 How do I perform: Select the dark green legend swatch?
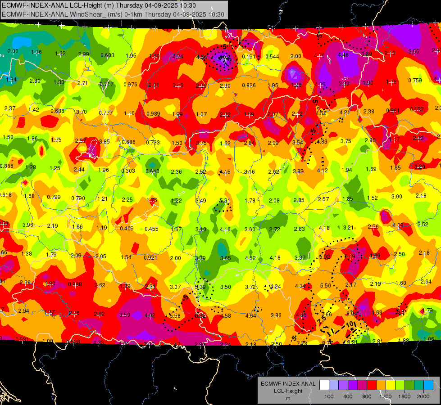[x=409, y=385]
